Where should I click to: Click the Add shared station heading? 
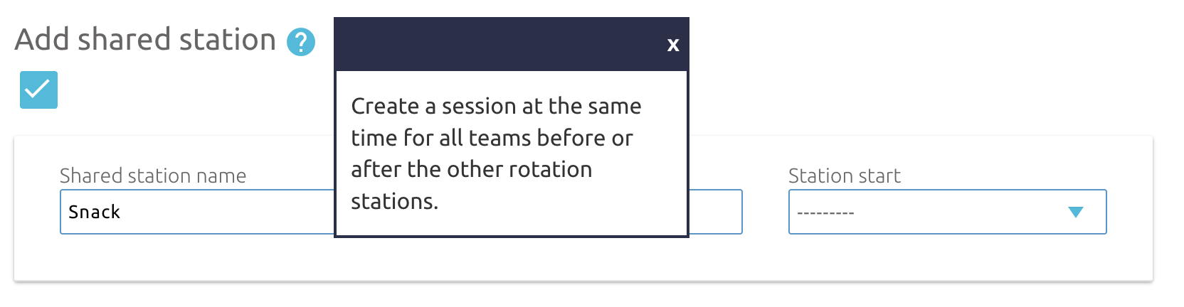tap(145, 40)
